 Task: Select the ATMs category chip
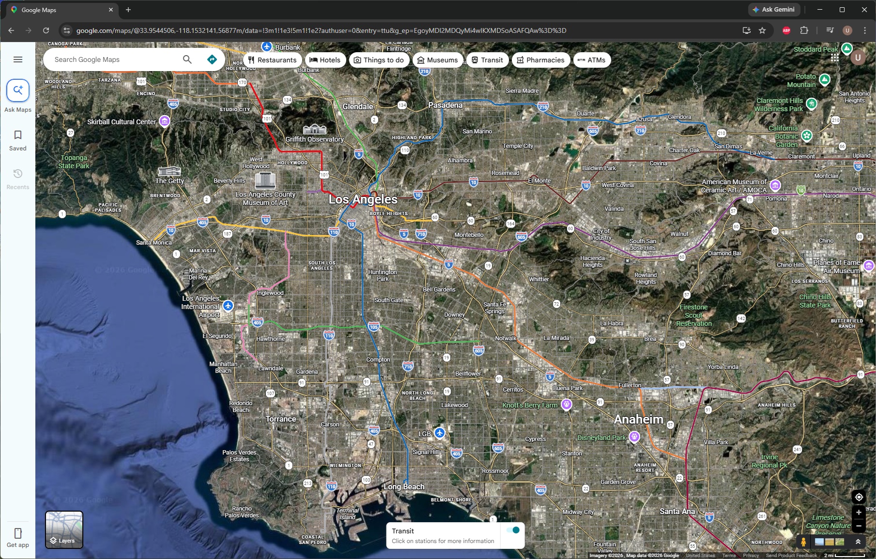(592, 60)
